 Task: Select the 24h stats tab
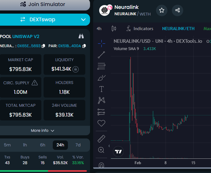tap(60, 145)
